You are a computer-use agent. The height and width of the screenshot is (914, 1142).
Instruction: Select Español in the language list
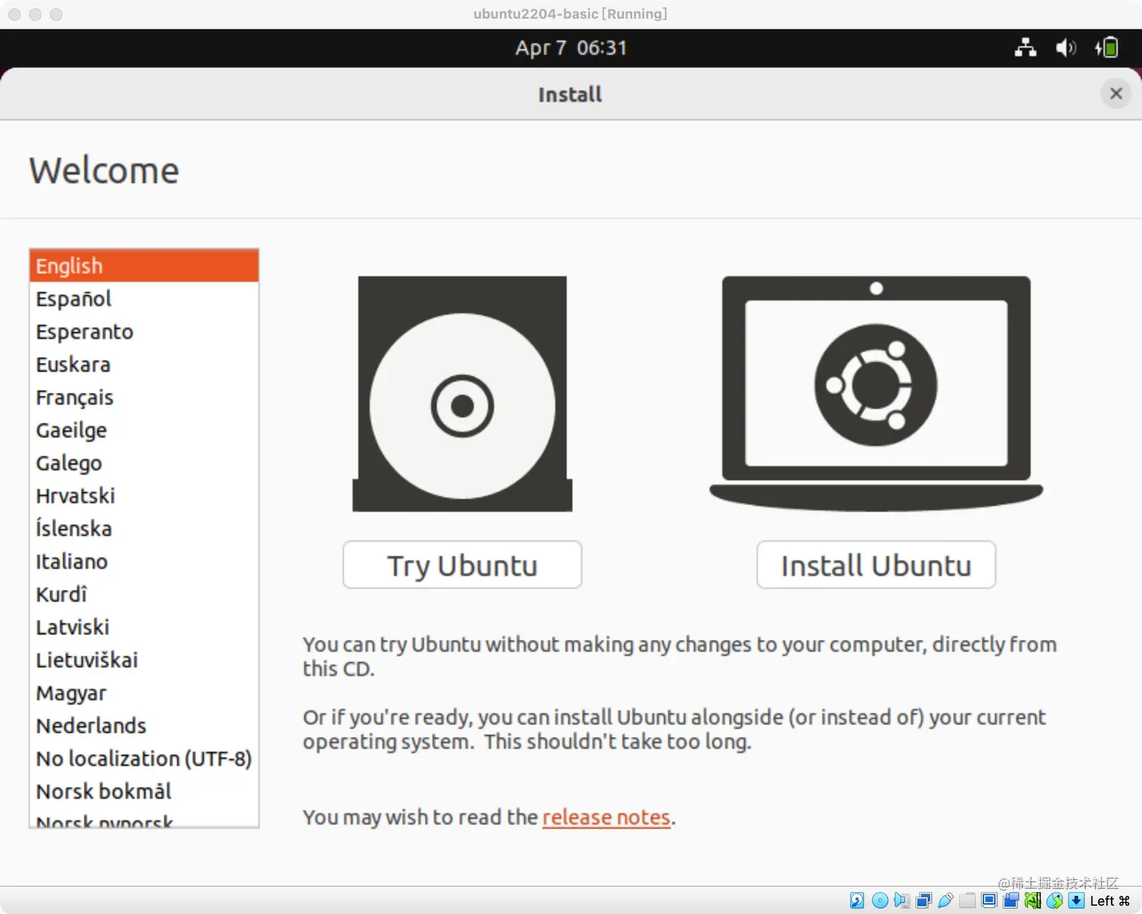click(x=144, y=298)
